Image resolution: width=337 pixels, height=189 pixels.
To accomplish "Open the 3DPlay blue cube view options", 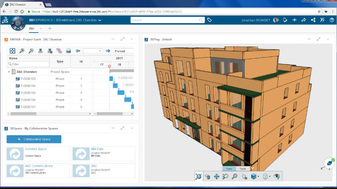I will 254,177.
